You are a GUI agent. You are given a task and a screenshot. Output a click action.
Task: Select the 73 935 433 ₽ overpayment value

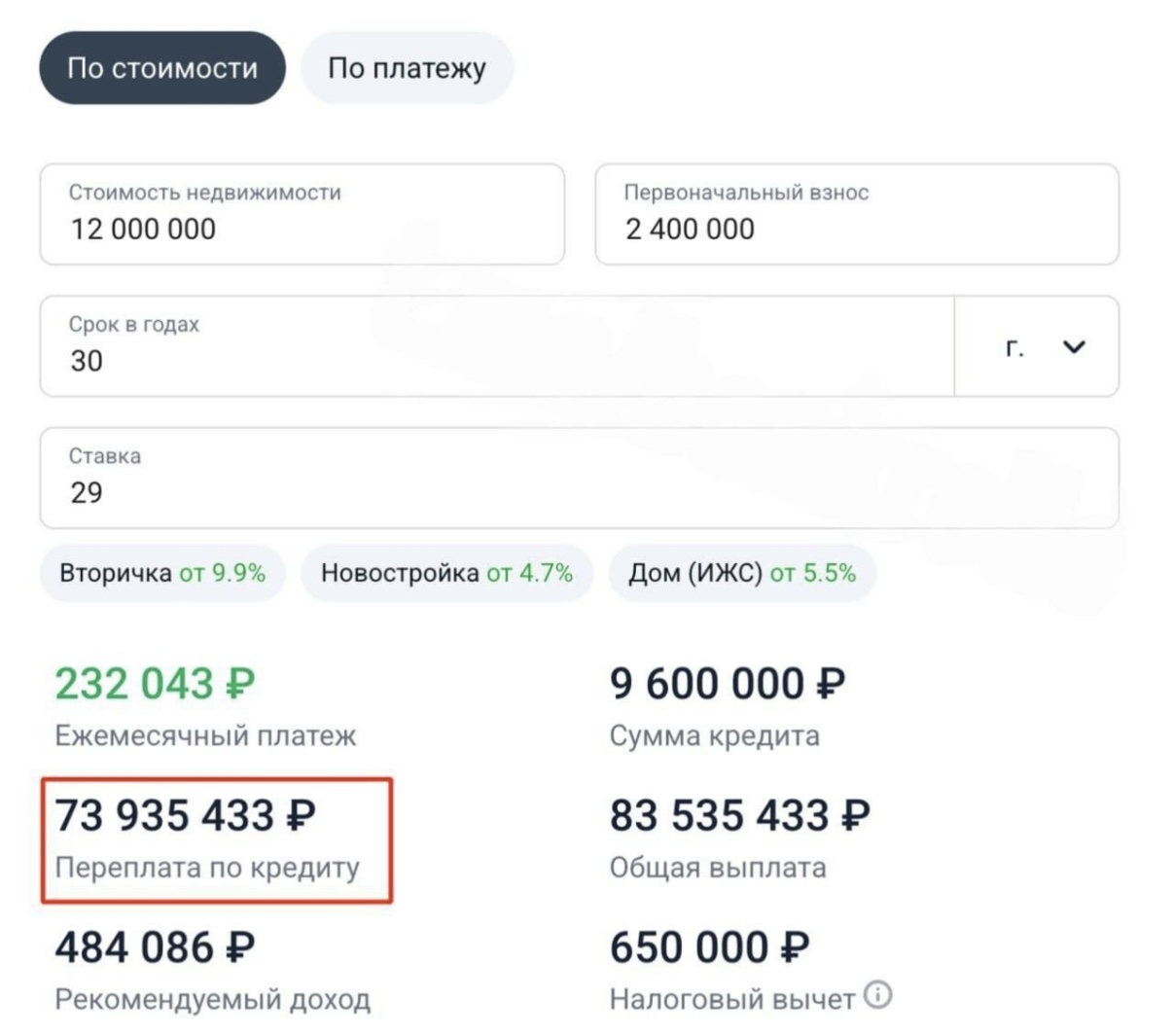pos(185,815)
